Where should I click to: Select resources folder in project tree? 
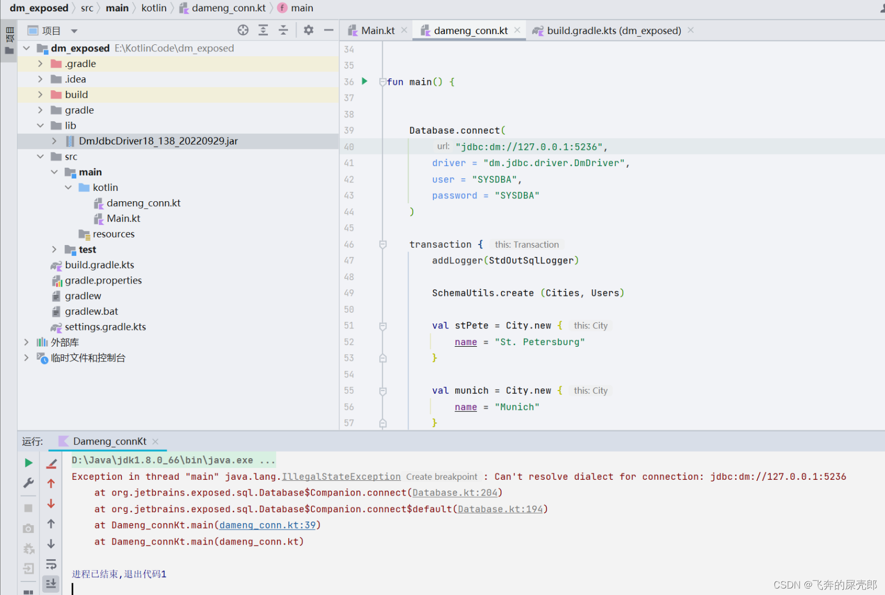coord(113,234)
